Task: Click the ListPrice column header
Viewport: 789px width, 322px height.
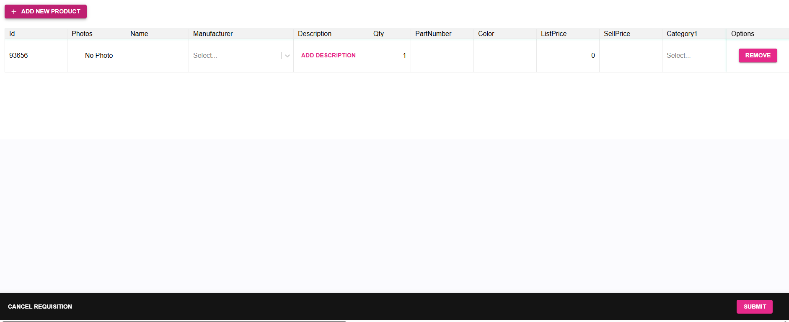Action: coord(554,34)
